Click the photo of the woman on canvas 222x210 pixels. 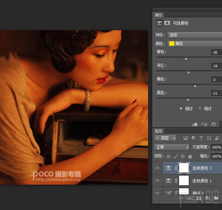click(x=74, y=107)
